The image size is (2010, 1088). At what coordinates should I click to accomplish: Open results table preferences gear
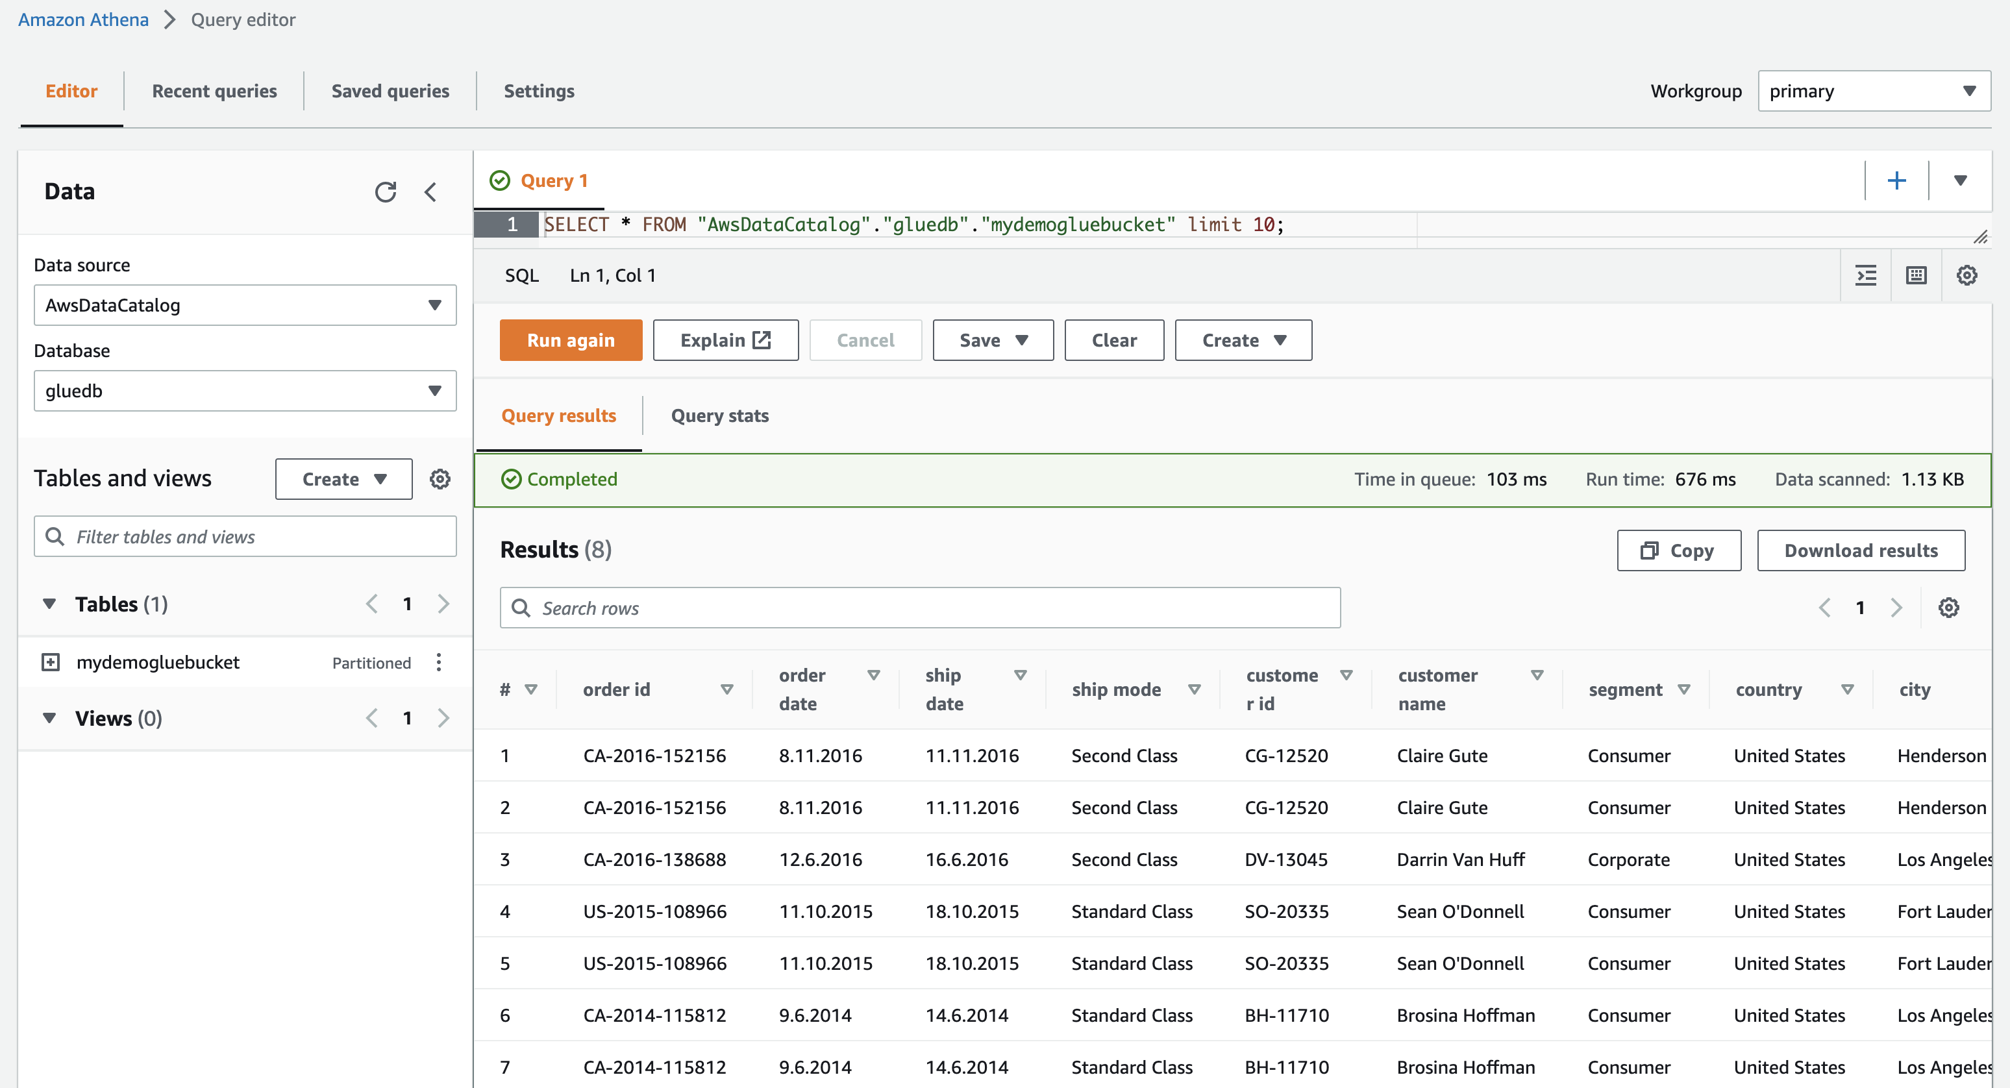1948,608
